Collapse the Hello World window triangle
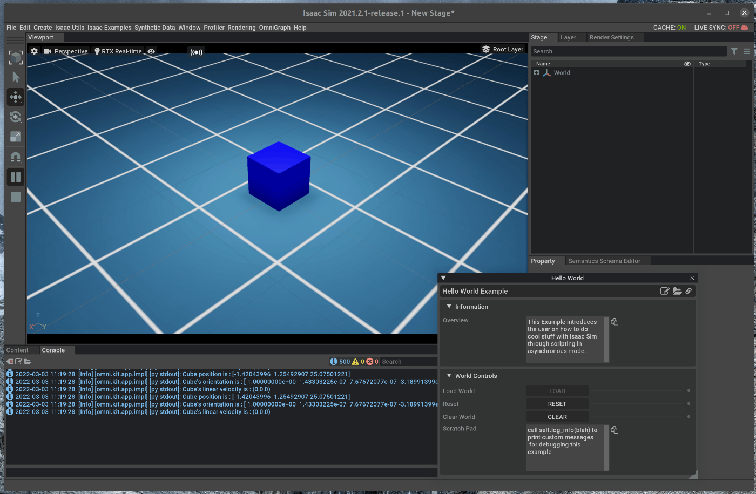Image resolution: width=756 pixels, height=494 pixels. tap(443, 278)
